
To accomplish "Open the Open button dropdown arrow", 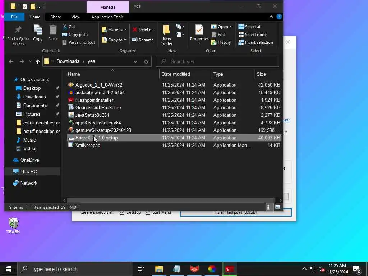I will (231, 27).
